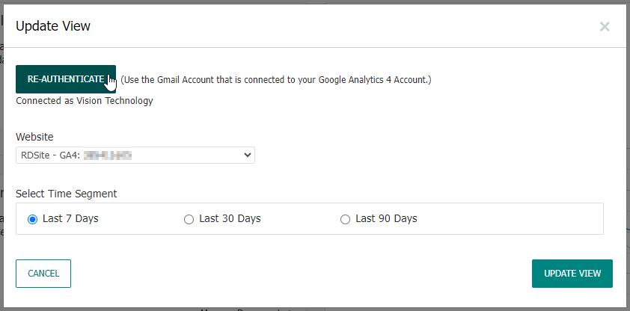Click the Connected as Vision Technology text
Image resolution: width=630 pixels, height=311 pixels.
[85, 101]
